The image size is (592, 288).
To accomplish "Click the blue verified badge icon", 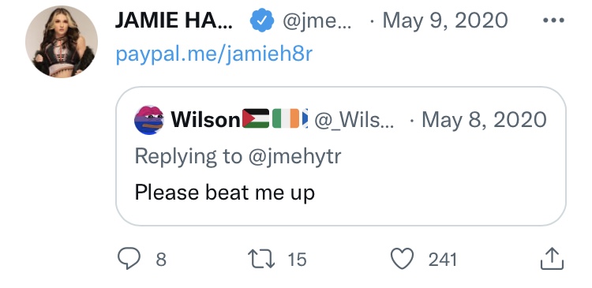I will (x=262, y=21).
